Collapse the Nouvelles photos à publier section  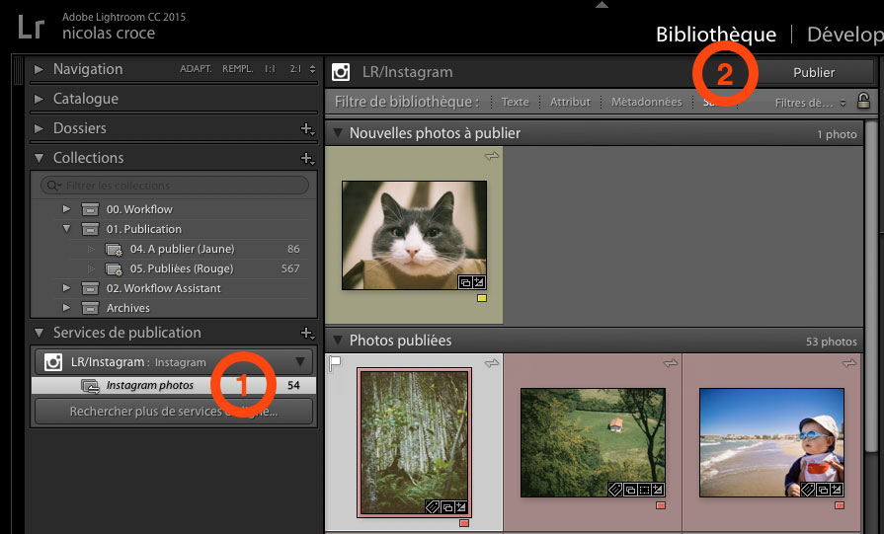337,133
